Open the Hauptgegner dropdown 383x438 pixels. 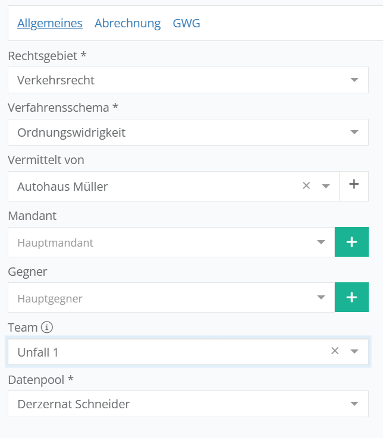[x=321, y=298]
